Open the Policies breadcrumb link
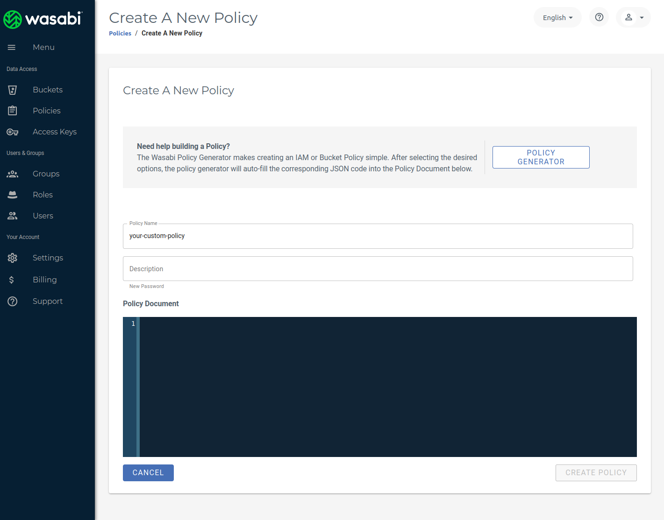The image size is (664, 520). click(120, 33)
